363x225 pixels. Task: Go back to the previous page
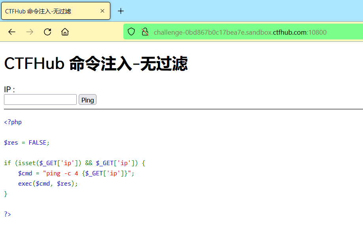click(x=12, y=32)
